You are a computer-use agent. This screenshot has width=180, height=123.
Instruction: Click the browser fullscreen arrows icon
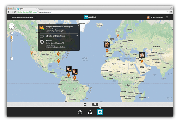pyautogui.click(x=171, y=8)
